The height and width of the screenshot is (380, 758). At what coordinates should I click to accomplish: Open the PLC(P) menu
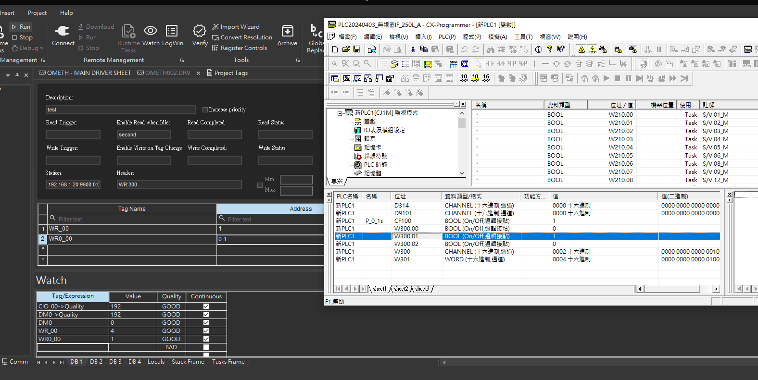[447, 37]
